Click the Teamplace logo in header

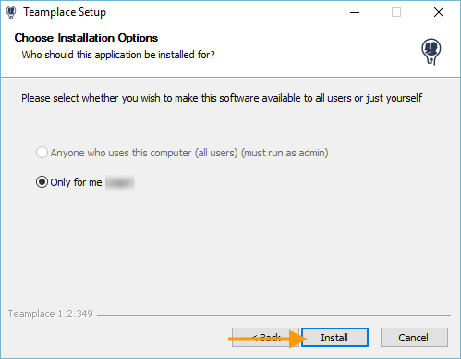point(431,52)
